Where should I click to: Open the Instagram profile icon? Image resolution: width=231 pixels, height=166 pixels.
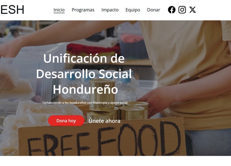tap(182, 10)
